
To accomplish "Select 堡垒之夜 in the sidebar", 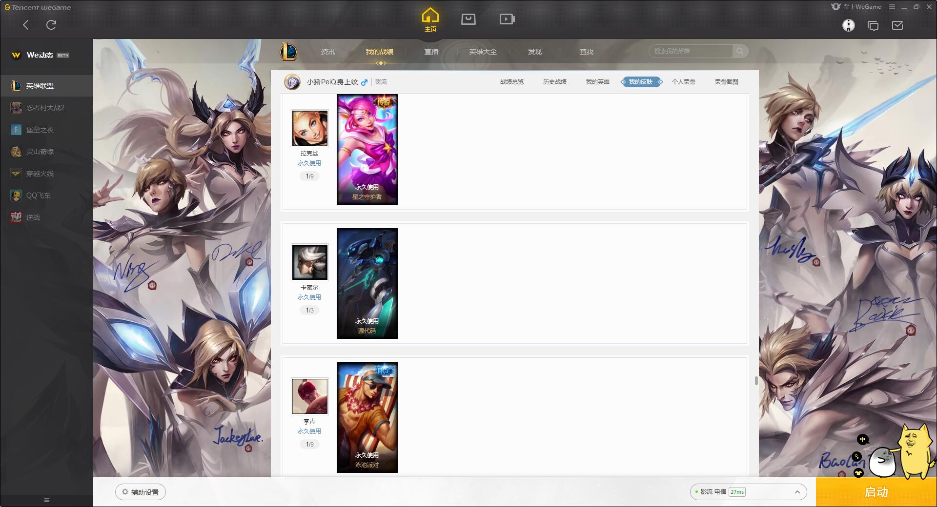I will [46, 130].
